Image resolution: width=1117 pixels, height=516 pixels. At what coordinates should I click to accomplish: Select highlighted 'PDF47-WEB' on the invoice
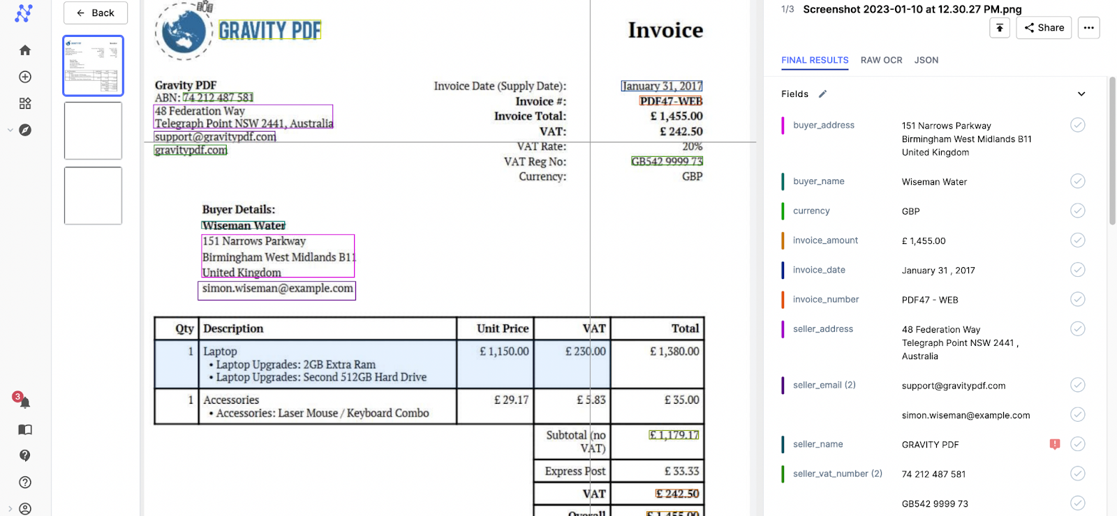[671, 101]
